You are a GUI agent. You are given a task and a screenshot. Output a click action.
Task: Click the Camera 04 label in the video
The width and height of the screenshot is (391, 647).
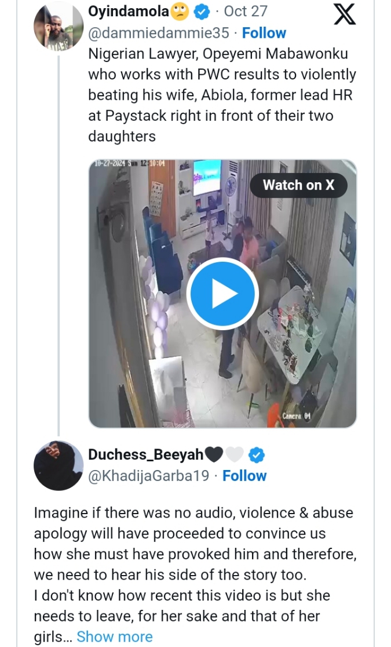tap(298, 415)
